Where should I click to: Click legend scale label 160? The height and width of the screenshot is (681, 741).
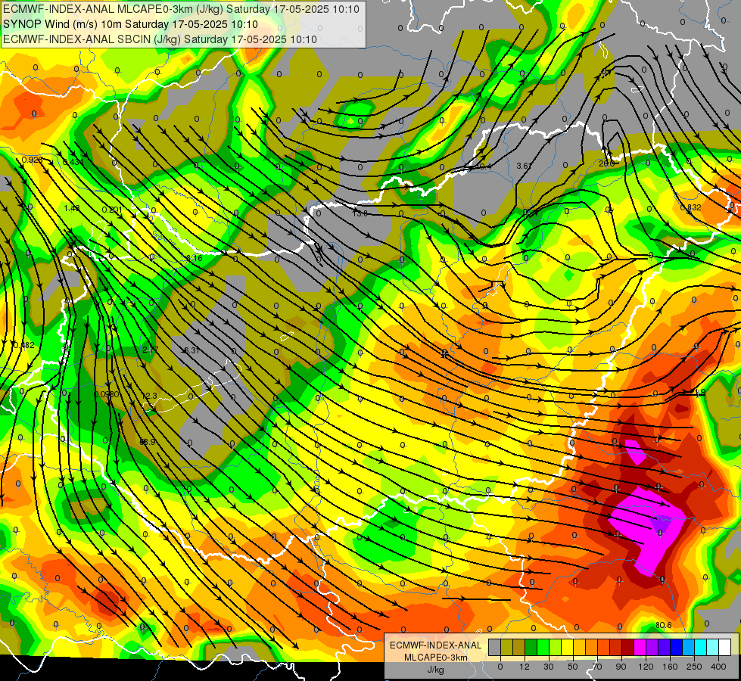(670, 667)
